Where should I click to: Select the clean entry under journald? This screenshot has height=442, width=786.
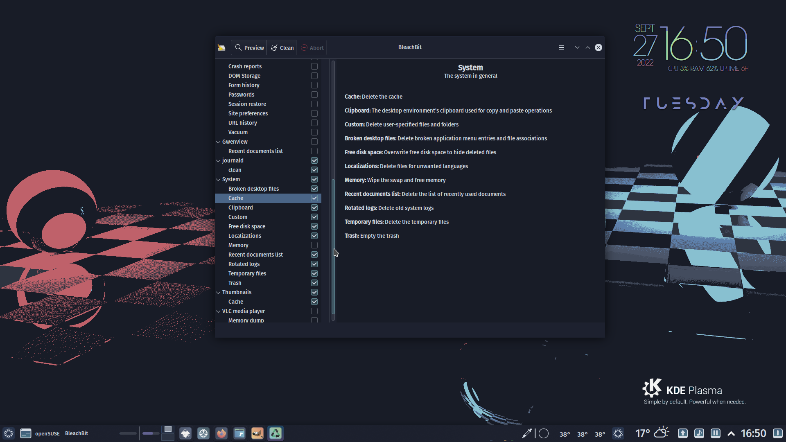(x=268, y=170)
